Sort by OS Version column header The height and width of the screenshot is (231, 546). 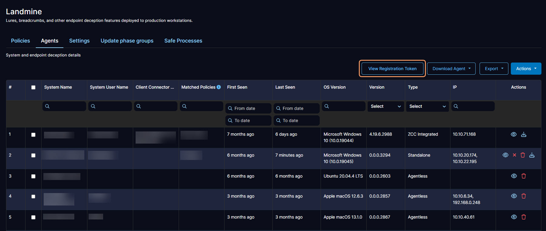(x=335, y=87)
